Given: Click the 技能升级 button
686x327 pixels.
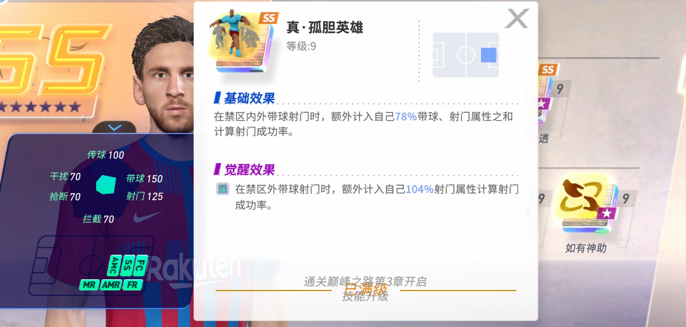Looking at the screenshot, I should [366, 297].
